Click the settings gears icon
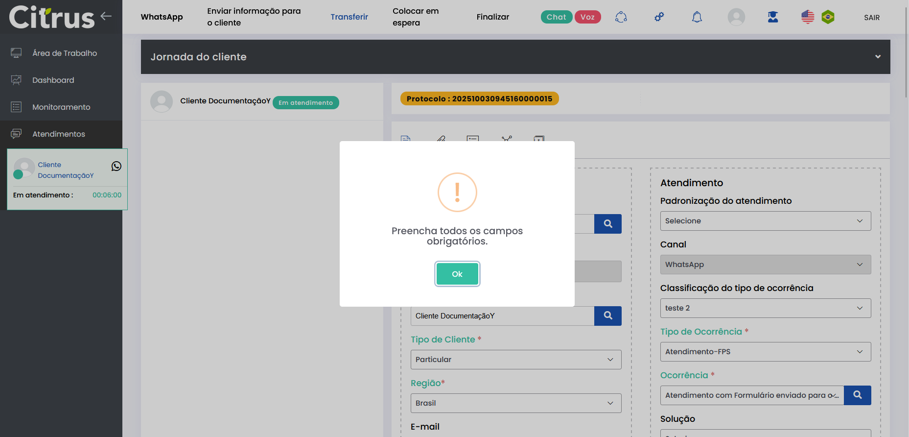 [x=659, y=17]
